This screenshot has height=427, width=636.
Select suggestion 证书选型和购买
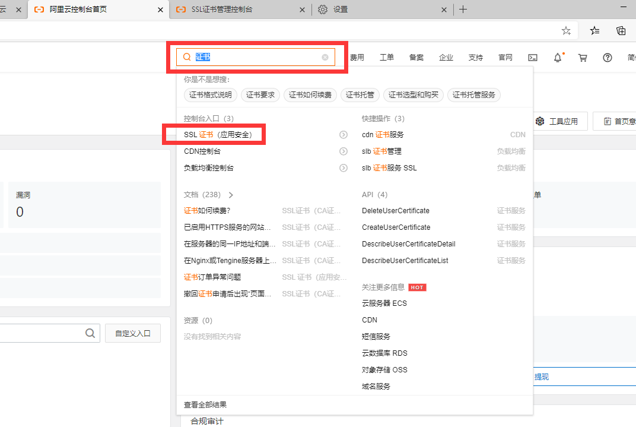[414, 95]
